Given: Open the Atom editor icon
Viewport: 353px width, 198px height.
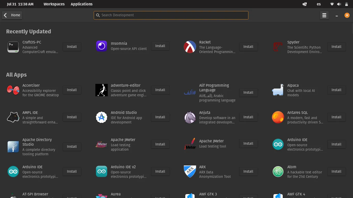Looking at the screenshot, I should tap(278, 172).
